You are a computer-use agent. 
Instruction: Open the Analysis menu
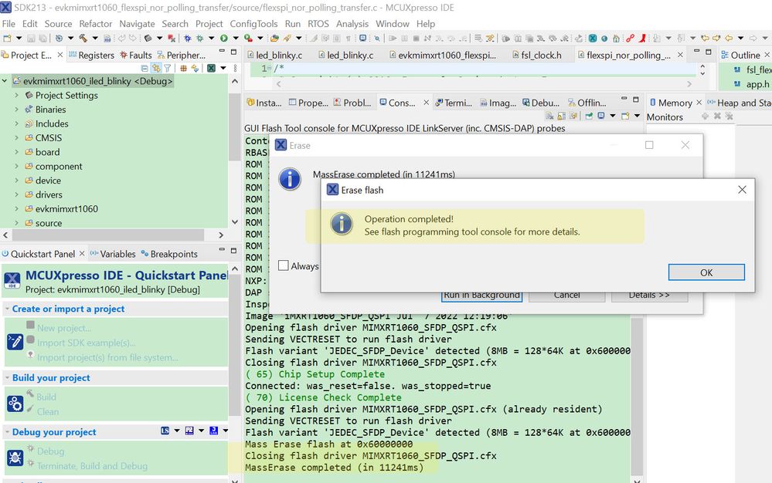point(352,24)
